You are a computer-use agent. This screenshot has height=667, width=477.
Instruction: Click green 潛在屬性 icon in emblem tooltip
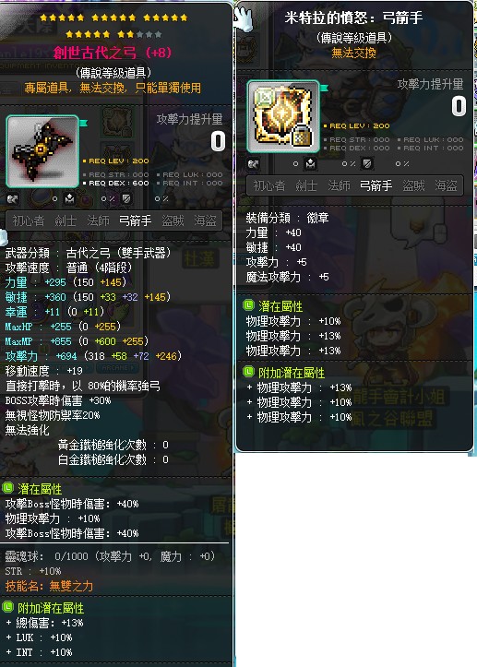[x=248, y=305]
